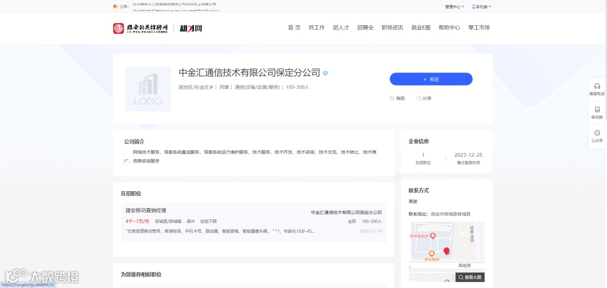Open 招人才 navigation item
The height and width of the screenshot is (288, 607).
point(341,28)
